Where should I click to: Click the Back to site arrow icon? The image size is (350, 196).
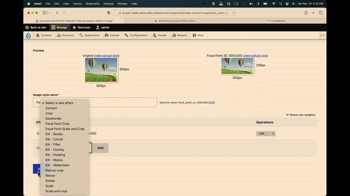(x=27, y=27)
